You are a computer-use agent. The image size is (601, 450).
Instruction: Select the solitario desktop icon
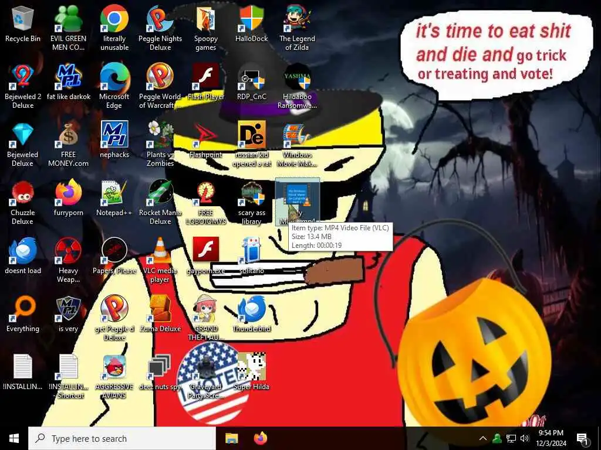pos(252,251)
